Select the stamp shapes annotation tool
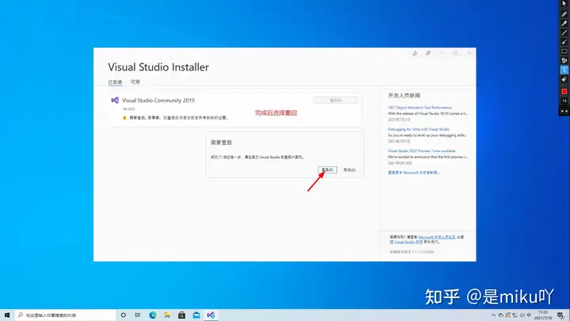Viewport: 570px width, 321px height. point(564,60)
